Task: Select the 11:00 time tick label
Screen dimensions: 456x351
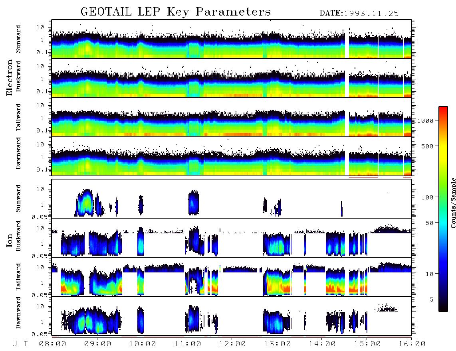Action: (x=188, y=344)
